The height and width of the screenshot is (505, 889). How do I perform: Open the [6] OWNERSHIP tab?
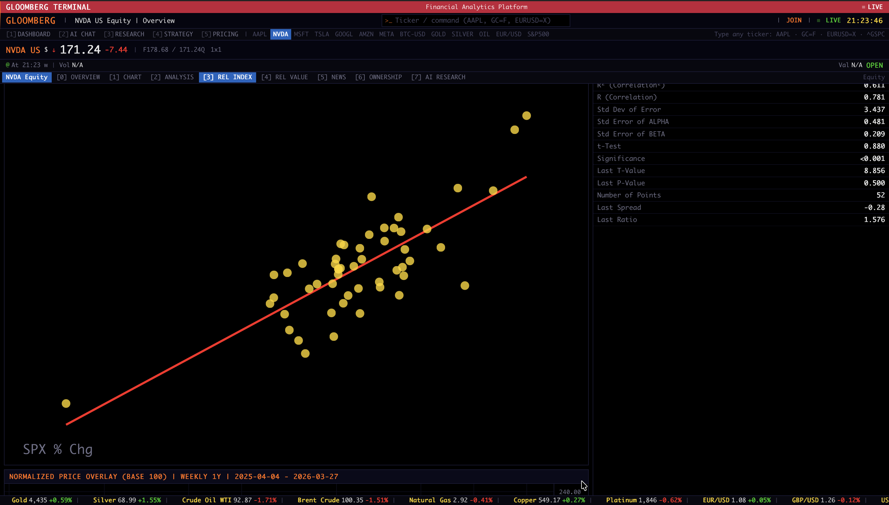[378, 77]
